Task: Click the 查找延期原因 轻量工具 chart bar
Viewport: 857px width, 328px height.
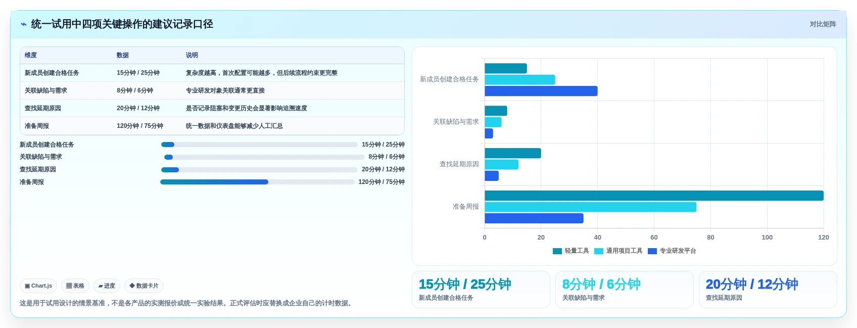Action: 513,153
